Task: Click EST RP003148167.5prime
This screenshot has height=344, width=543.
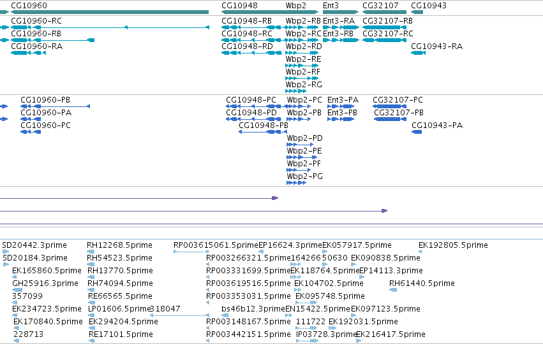Action: click(x=248, y=322)
